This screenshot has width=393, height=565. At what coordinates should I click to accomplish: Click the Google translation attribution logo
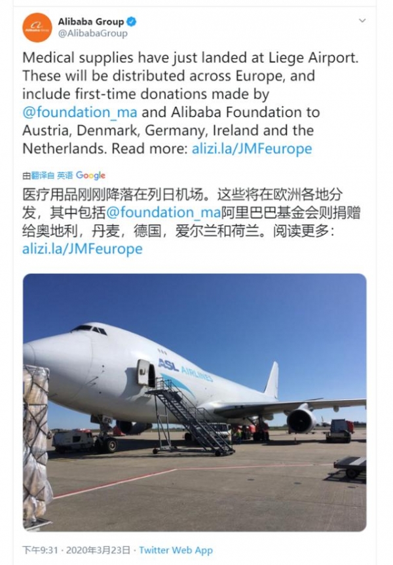coord(90,176)
